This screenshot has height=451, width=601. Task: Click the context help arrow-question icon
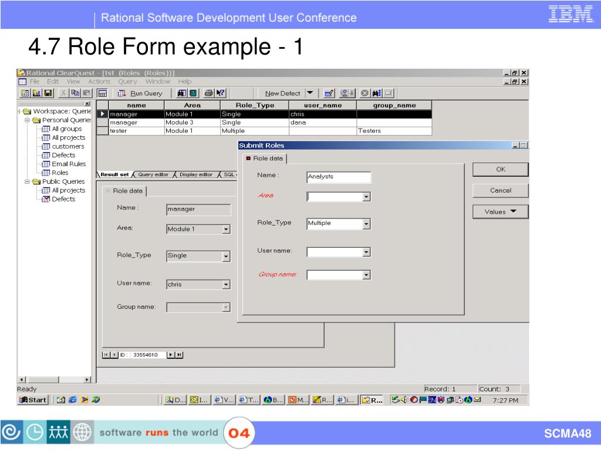coord(221,93)
